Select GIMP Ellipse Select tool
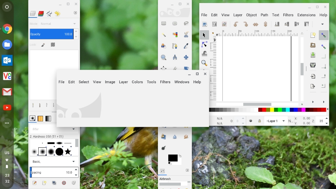 (175, 23)
